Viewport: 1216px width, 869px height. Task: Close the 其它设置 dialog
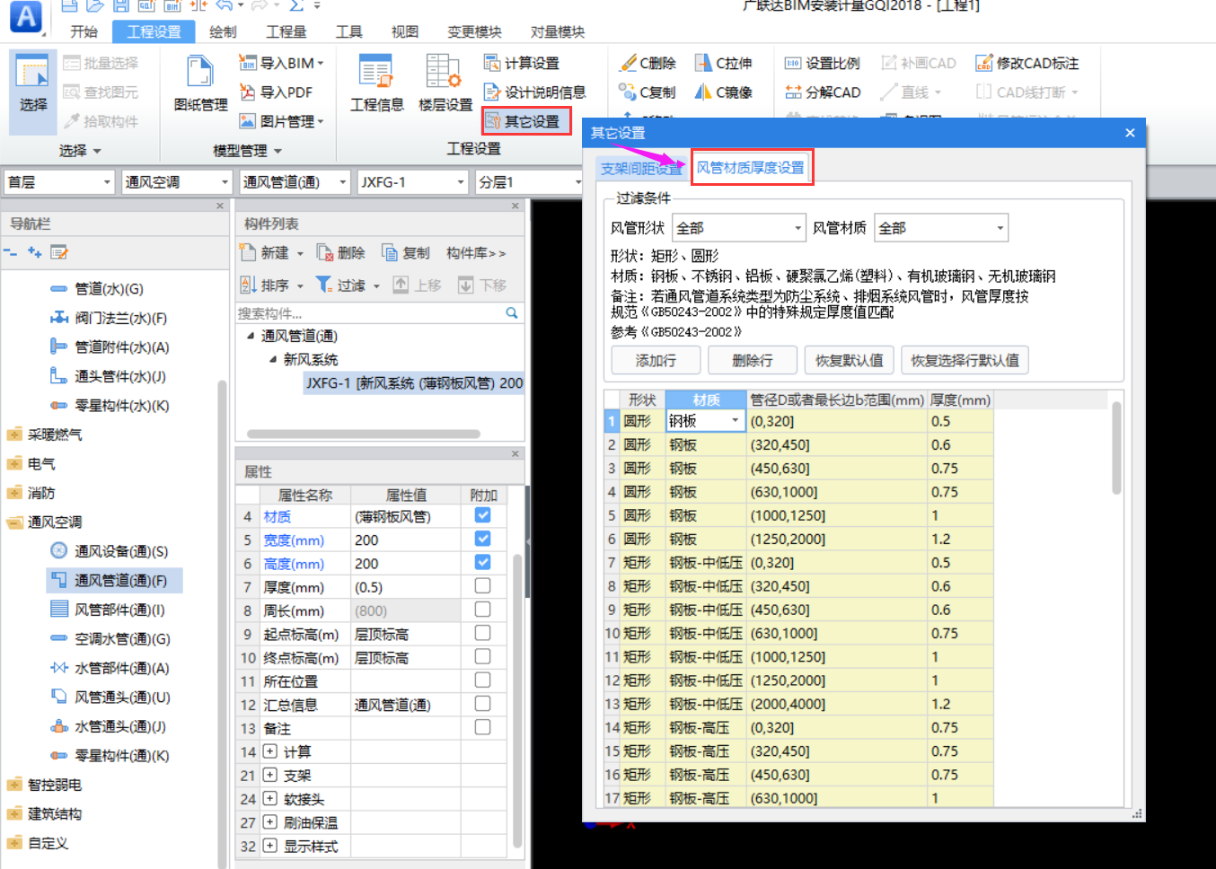click(x=1130, y=133)
